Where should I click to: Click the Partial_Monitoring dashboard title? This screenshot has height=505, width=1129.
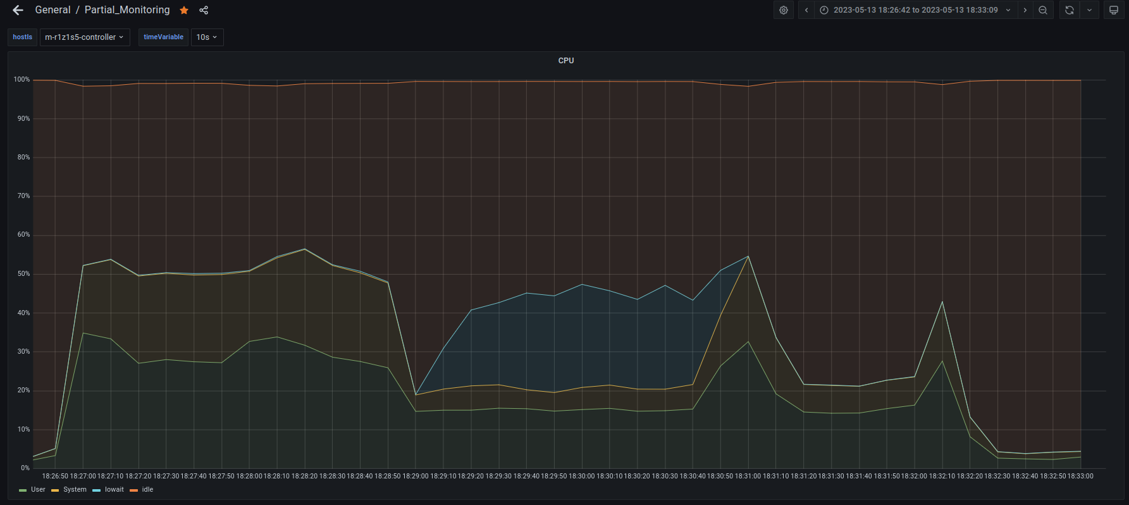[x=127, y=10]
